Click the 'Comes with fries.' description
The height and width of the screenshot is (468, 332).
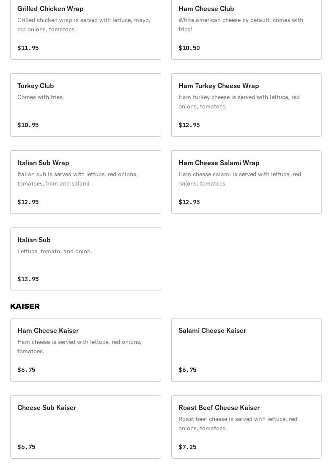tap(41, 97)
